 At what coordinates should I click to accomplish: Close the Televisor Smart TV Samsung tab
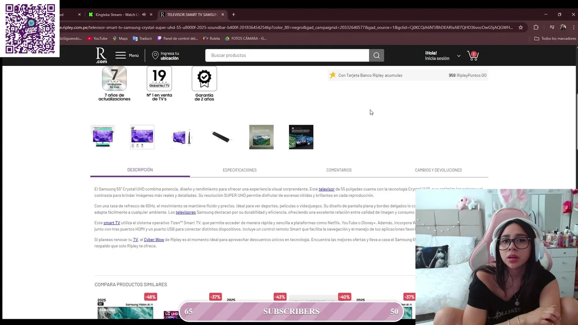point(223,14)
